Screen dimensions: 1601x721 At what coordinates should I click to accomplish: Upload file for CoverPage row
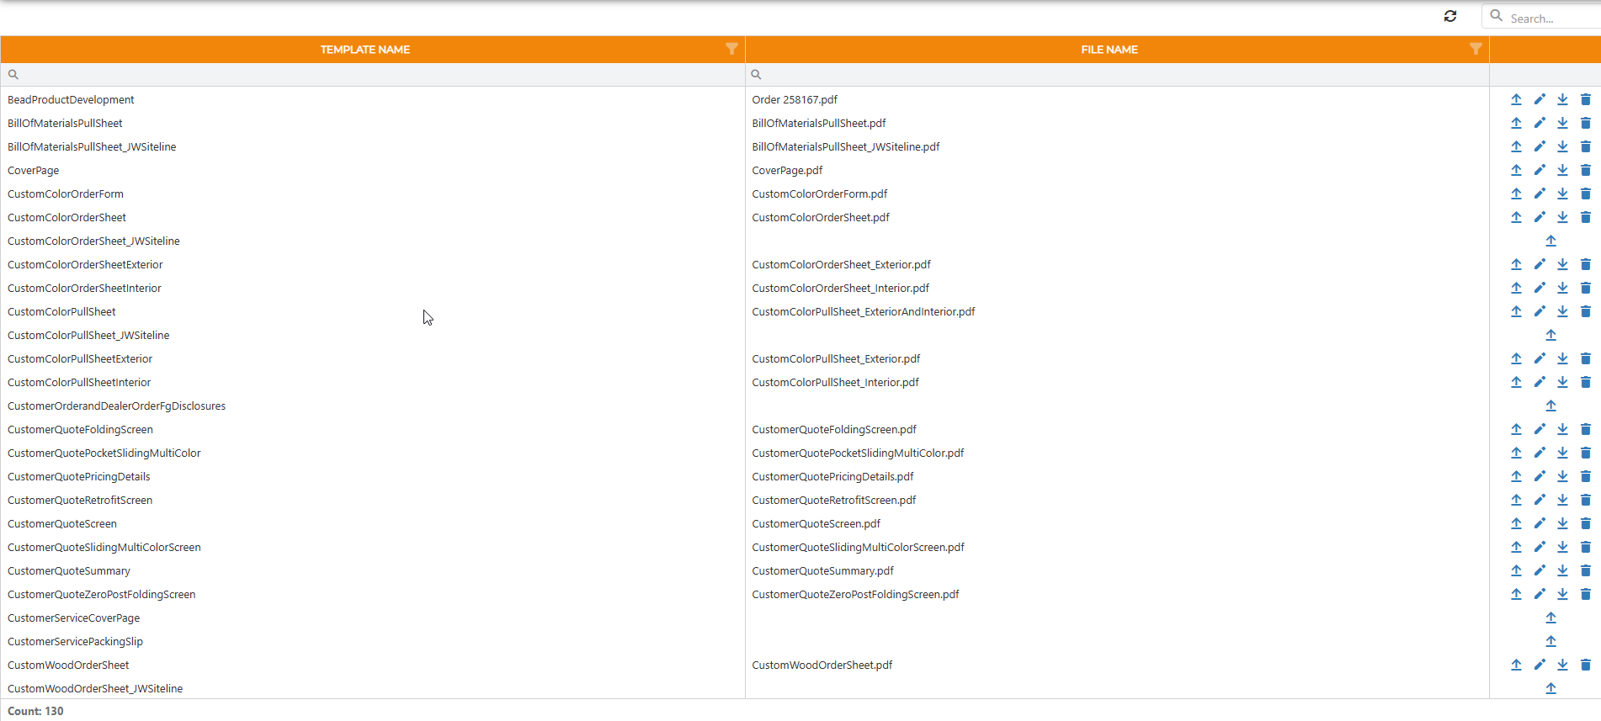point(1516,170)
